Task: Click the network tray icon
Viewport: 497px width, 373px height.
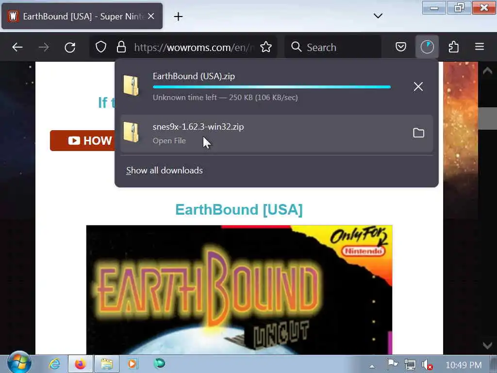Action: coord(410,365)
